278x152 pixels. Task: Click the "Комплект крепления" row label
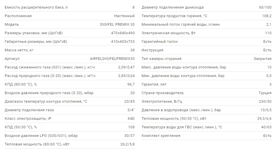[x=161, y=136]
